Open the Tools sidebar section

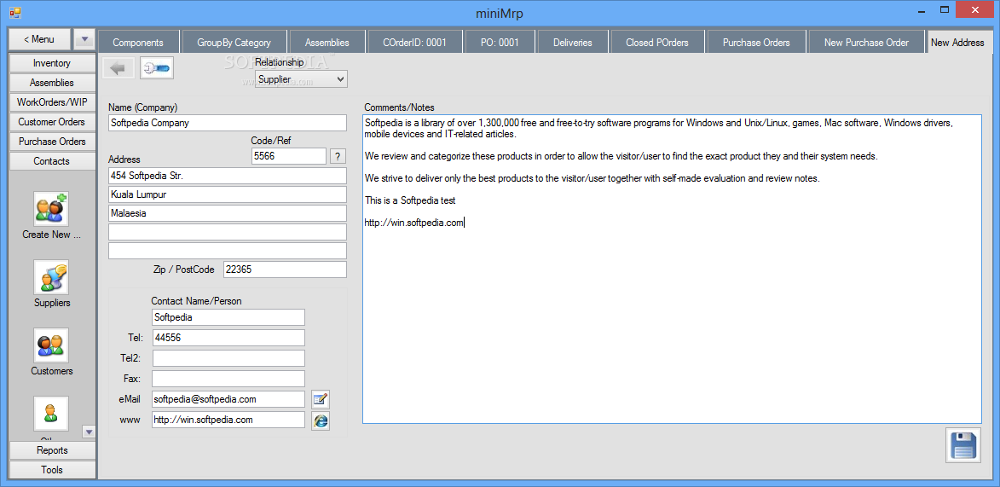point(52,470)
